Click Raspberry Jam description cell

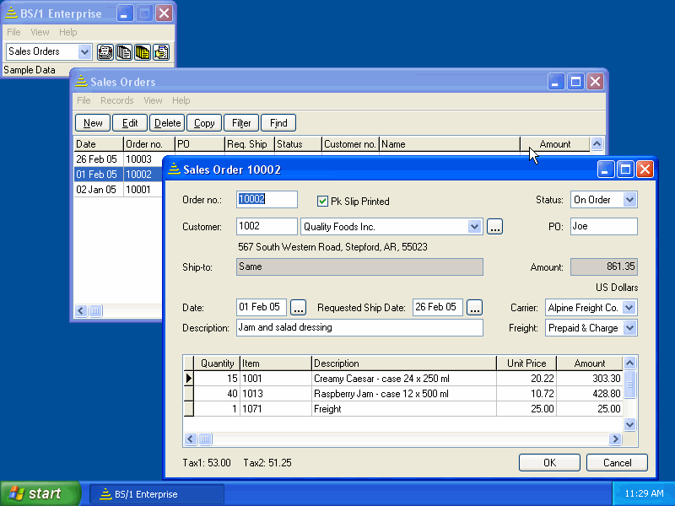(404, 394)
